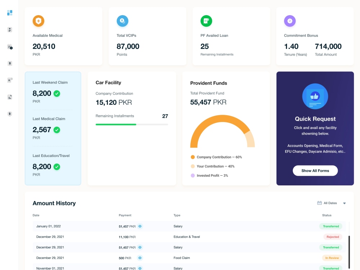360x270 pixels.
Task: Click the 87,000 points value
Action: pos(128,46)
